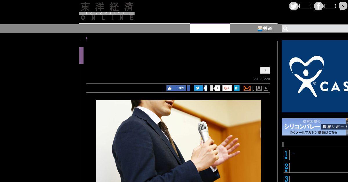
Task: Open the シリコンバレー 深層リポート banner
Action: tap(315, 127)
